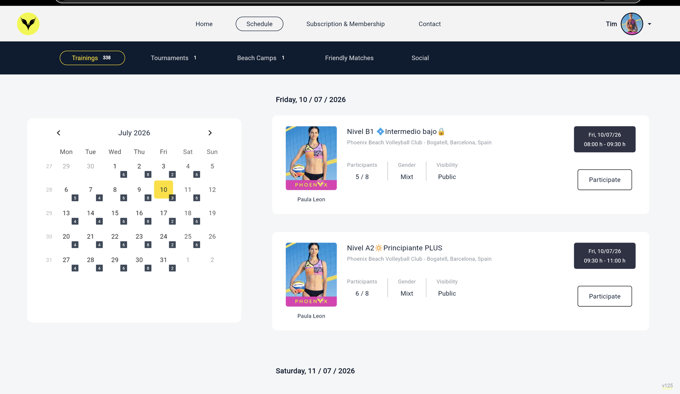Image resolution: width=680 pixels, height=394 pixels.
Task: Click the lock icon beside Intermedio bajo
Action: pyautogui.click(x=441, y=131)
